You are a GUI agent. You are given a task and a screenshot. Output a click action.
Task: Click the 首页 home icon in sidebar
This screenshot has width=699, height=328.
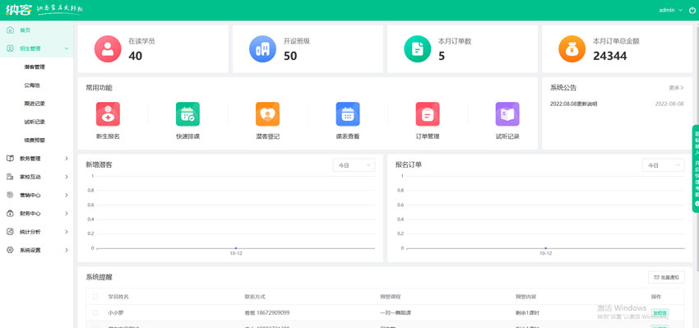click(10, 30)
